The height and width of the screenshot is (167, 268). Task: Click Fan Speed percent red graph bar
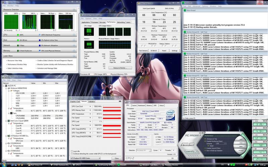click(112, 118)
